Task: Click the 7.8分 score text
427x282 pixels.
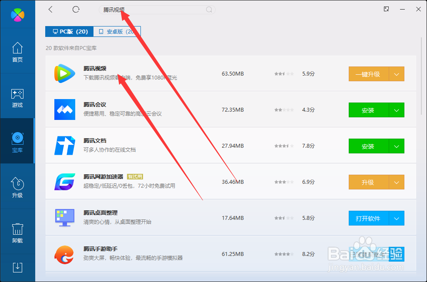Action: click(x=308, y=146)
